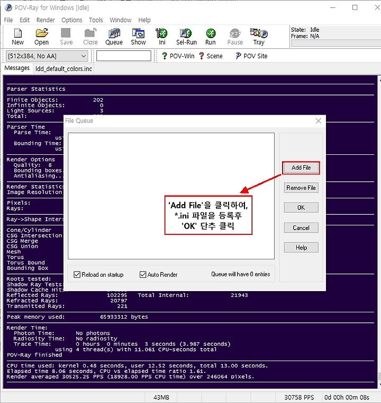
Task: Click 'POV-Ray finished' message line
Action: [x=34, y=355]
